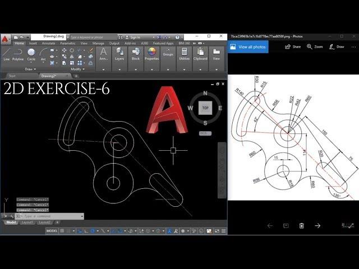Select the Circle tool
The width and height of the screenshot is (359, 269).
click(31, 54)
